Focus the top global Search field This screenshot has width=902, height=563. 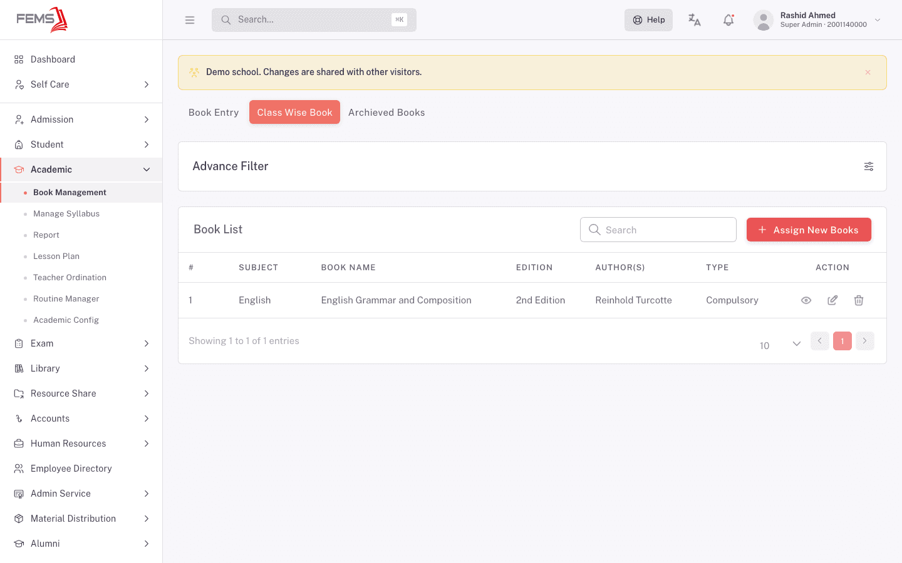(314, 20)
